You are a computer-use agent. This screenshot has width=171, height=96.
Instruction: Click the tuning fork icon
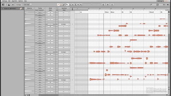13,5
